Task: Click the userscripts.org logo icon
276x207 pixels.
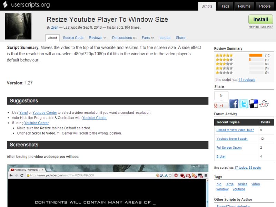Action: pos(5,4)
